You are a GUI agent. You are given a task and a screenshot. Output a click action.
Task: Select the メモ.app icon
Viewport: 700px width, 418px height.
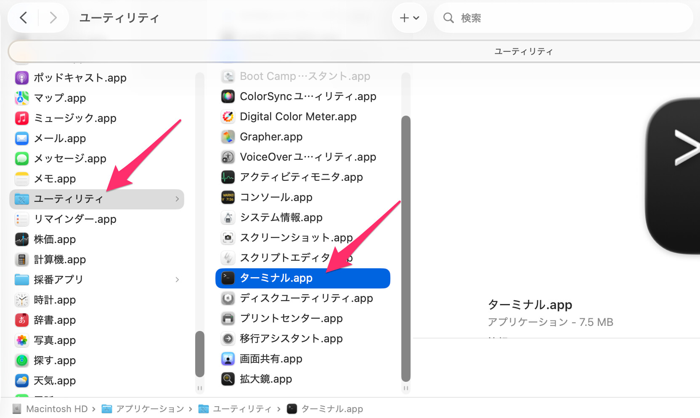point(22,179)
